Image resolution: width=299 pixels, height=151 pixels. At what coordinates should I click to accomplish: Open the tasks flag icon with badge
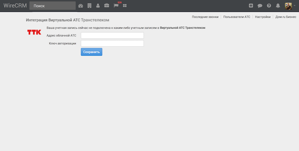(116, 6)
